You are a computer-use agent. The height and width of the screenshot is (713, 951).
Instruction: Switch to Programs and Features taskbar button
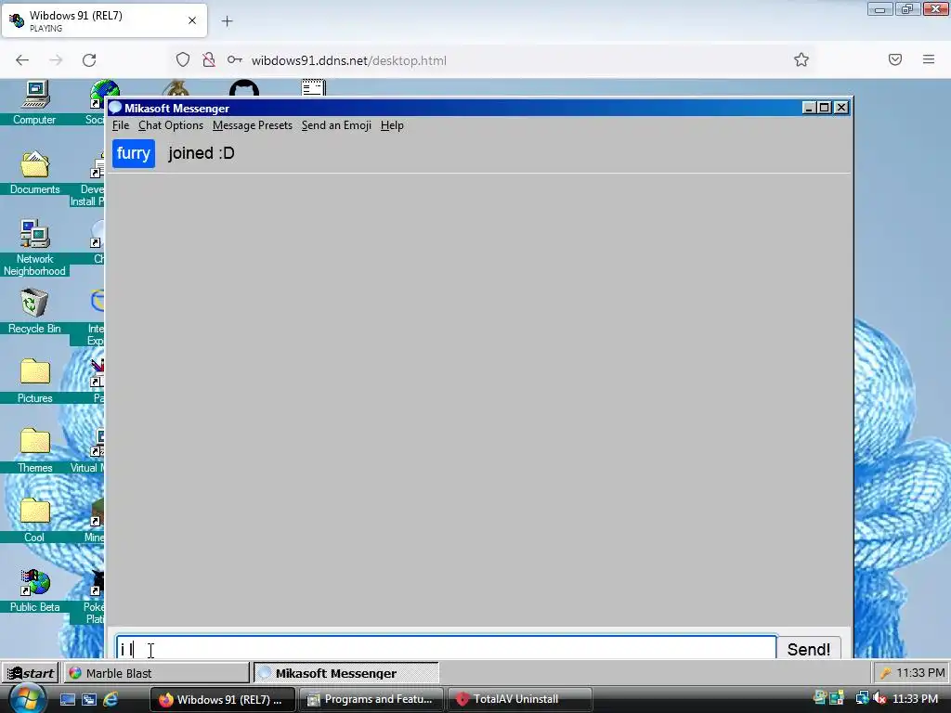(371, 699)
